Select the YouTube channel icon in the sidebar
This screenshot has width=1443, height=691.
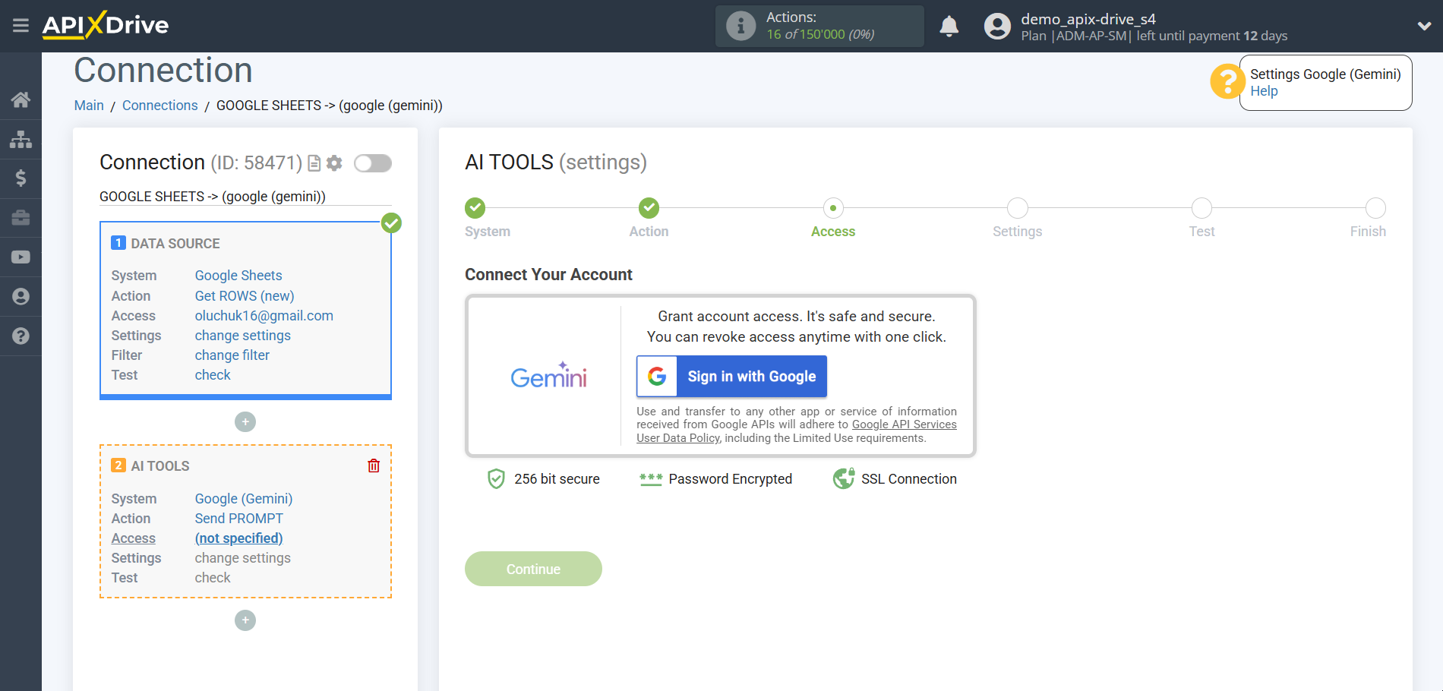click(x=21, y=257)
